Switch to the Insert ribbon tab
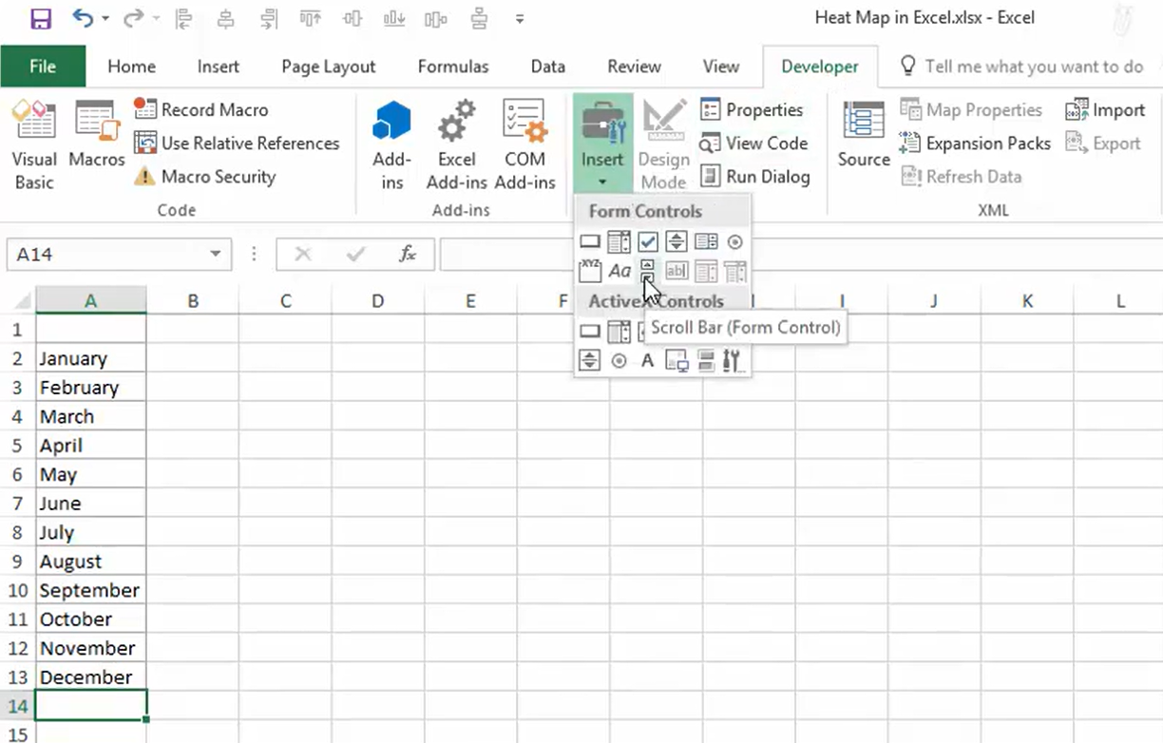 coord(219,67)
